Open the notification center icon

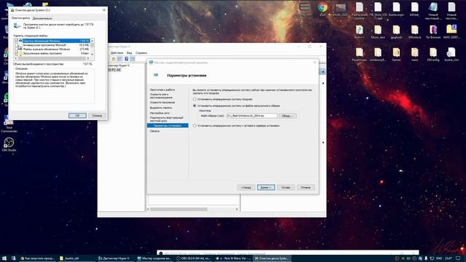(x=458, y=258)
